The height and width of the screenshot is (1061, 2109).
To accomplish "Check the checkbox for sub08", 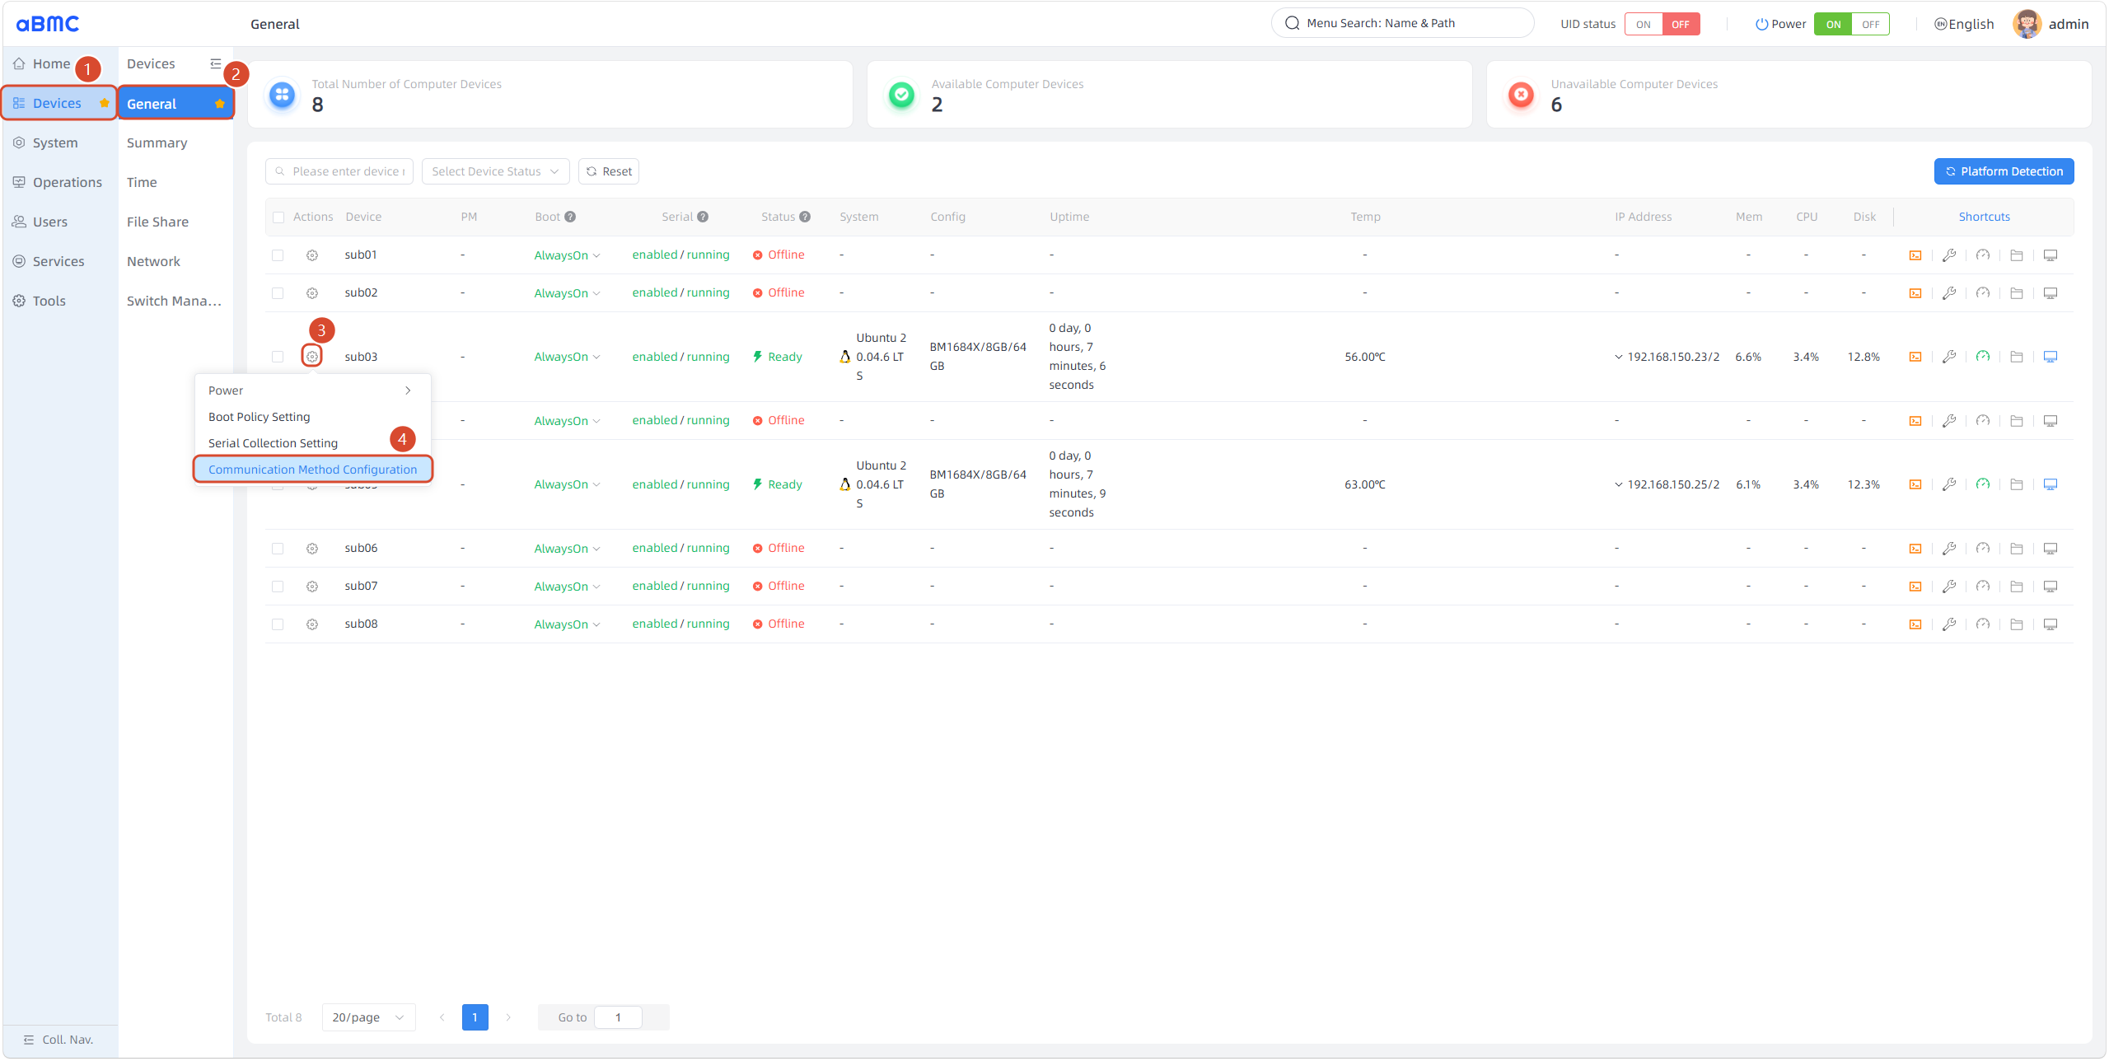I will [x=278, y=624].
